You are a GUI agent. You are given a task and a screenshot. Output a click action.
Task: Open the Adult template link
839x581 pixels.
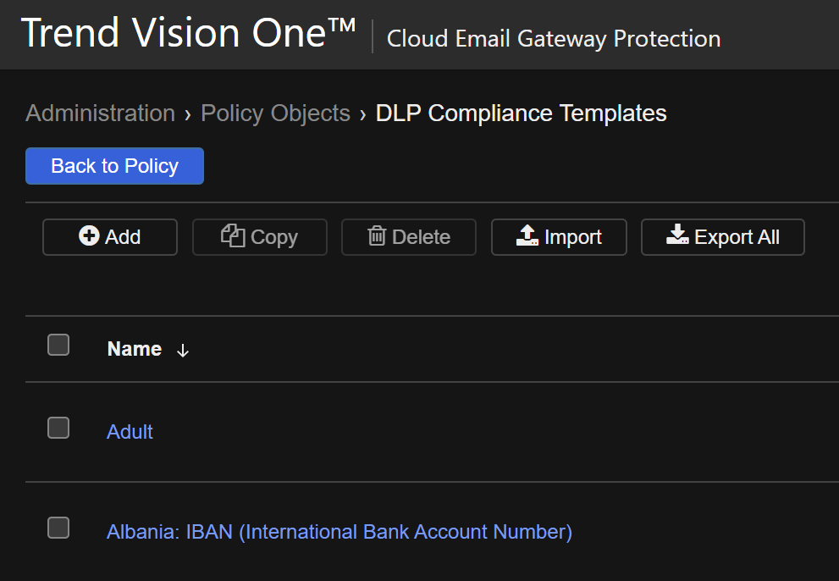[130, 432]
